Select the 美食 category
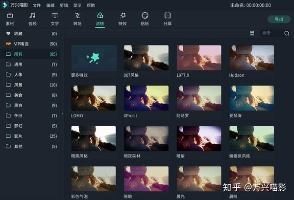The image size is (294, 200). [30, 95]
